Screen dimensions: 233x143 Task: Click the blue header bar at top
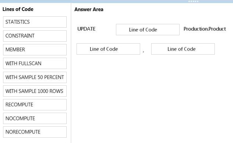pos(117,2)
